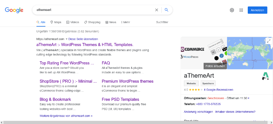Switch to the Videos tab

pos(73,22)
